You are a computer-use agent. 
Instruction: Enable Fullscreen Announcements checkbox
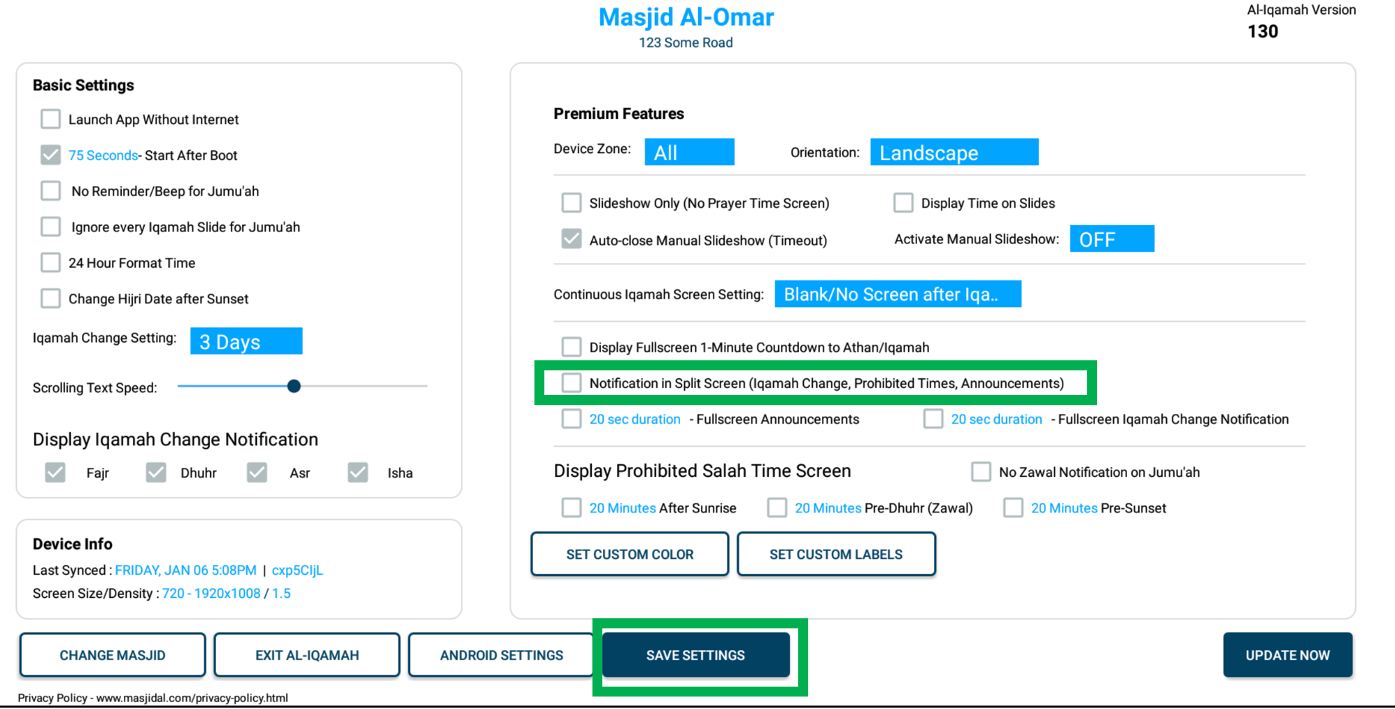(572, 419)
